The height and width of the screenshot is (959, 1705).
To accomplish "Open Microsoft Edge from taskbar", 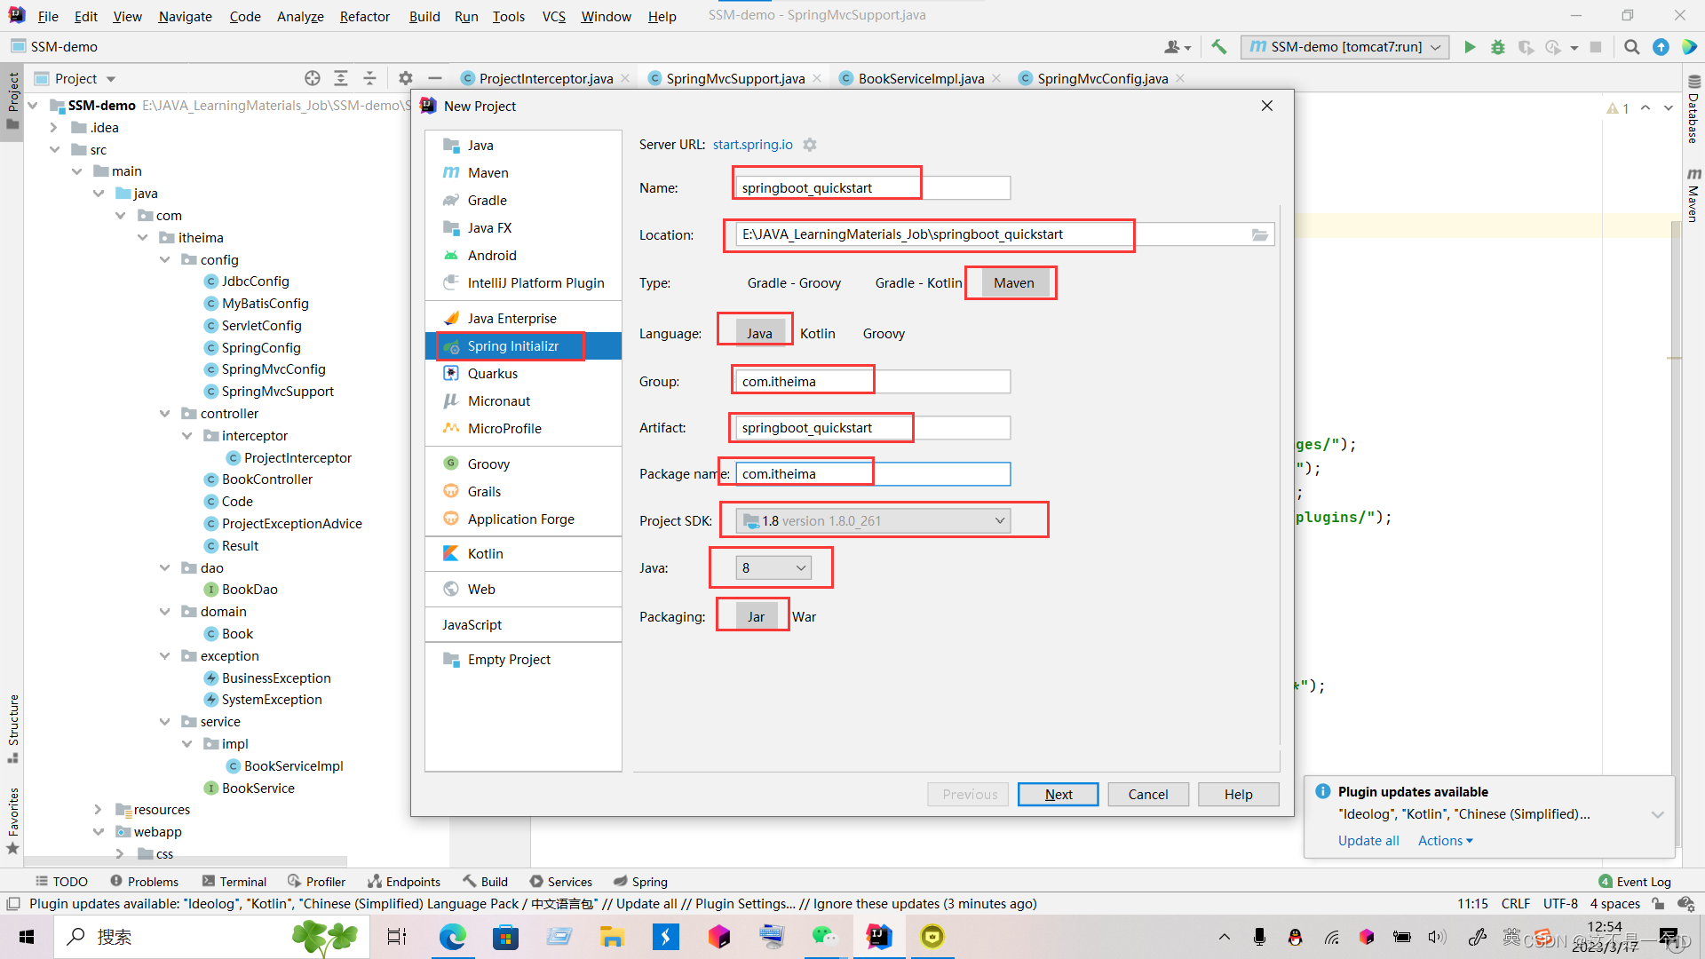I will pyautogui.click(x=452, y=937).
